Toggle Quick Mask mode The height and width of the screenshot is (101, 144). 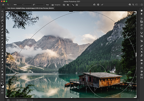click(x=2, y=90)
